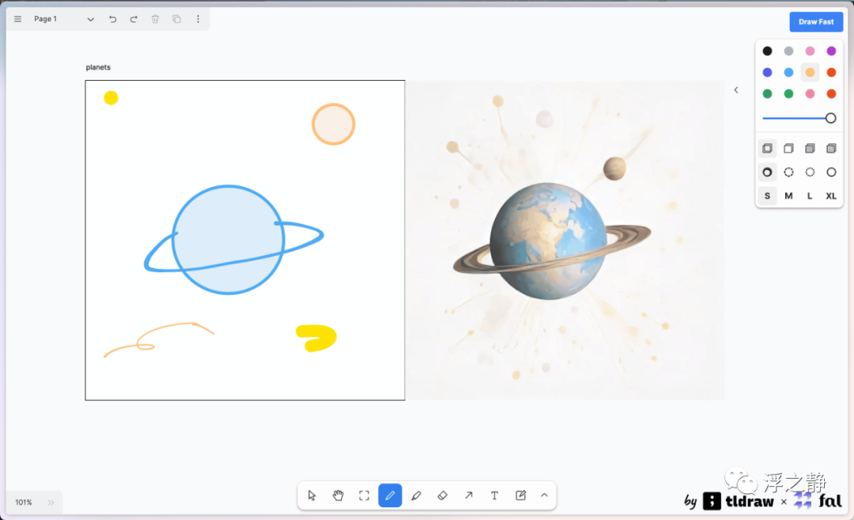The height and width of the screenshot is (520, 854).
Task: Select the Hand pan tool
Action: pyautogui.click(x=338, y=495)
